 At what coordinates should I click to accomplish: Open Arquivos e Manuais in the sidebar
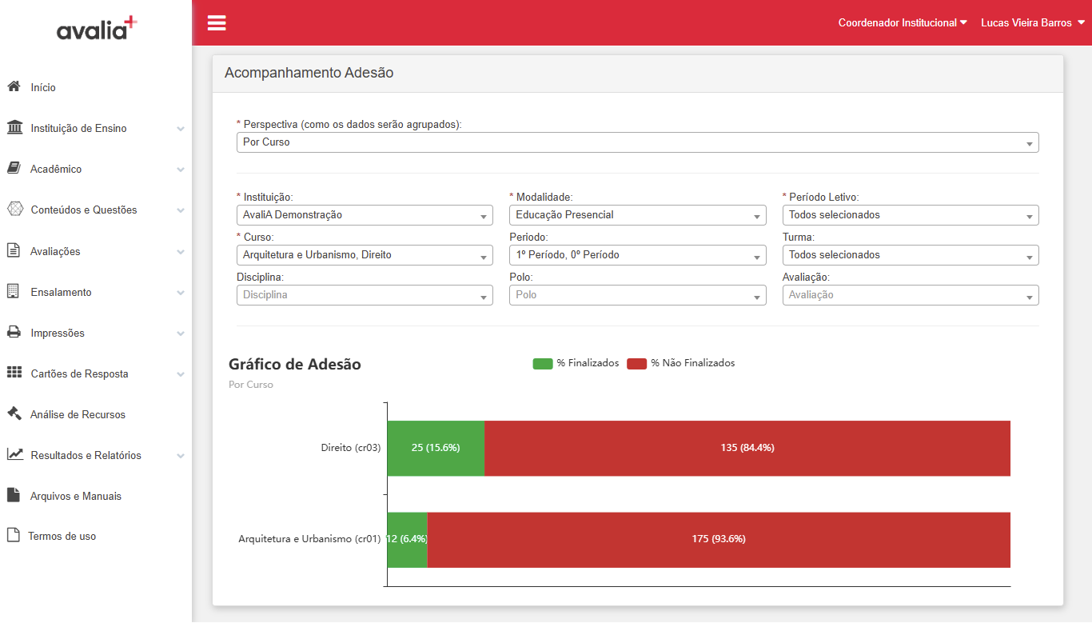75,496
